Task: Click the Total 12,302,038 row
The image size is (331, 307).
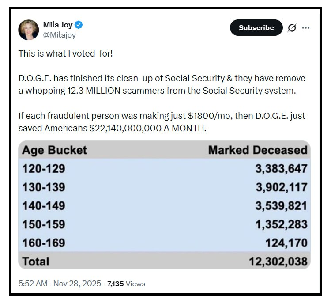Action: (164, 261)
